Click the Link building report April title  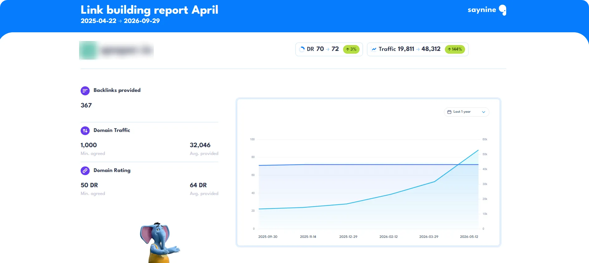coord(149,10)
